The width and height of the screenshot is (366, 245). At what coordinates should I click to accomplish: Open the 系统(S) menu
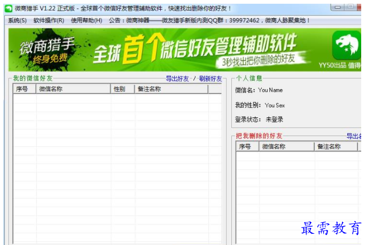(17, 20)
